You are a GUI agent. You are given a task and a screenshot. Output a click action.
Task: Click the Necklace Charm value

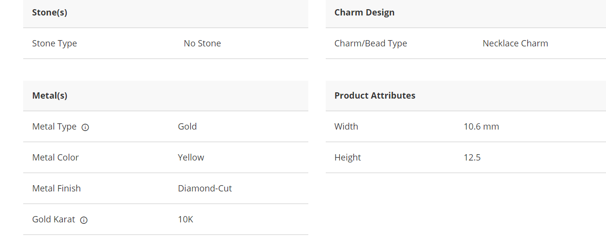[x=515, y=44]
